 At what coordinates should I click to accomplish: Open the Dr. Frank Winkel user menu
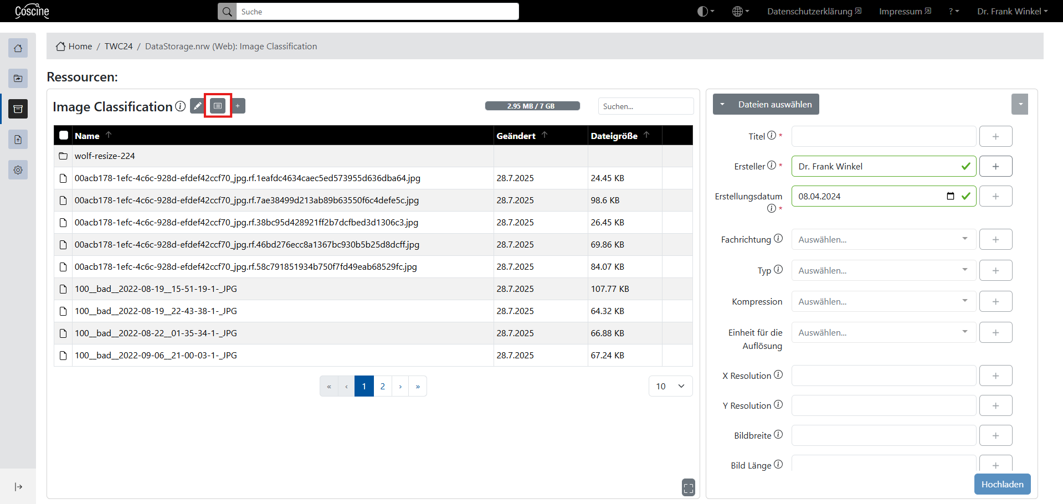tap(1012, 12)
